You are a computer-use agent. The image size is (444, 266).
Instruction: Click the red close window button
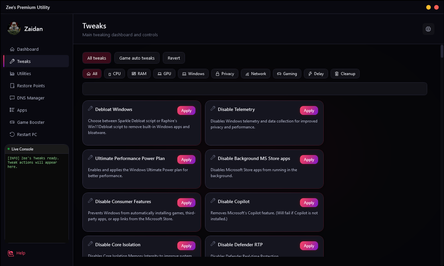click(436, 7)
